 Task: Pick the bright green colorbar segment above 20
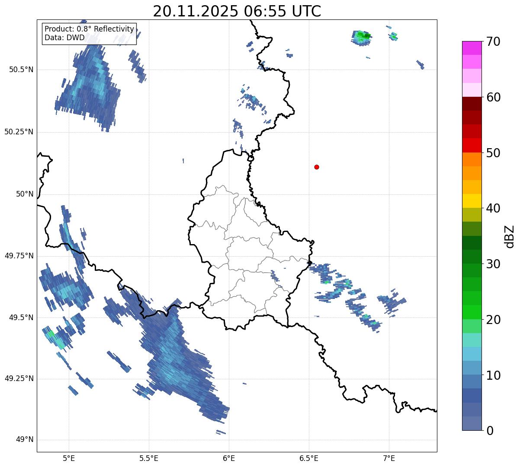pyautogui.click(x=472, y=312)
